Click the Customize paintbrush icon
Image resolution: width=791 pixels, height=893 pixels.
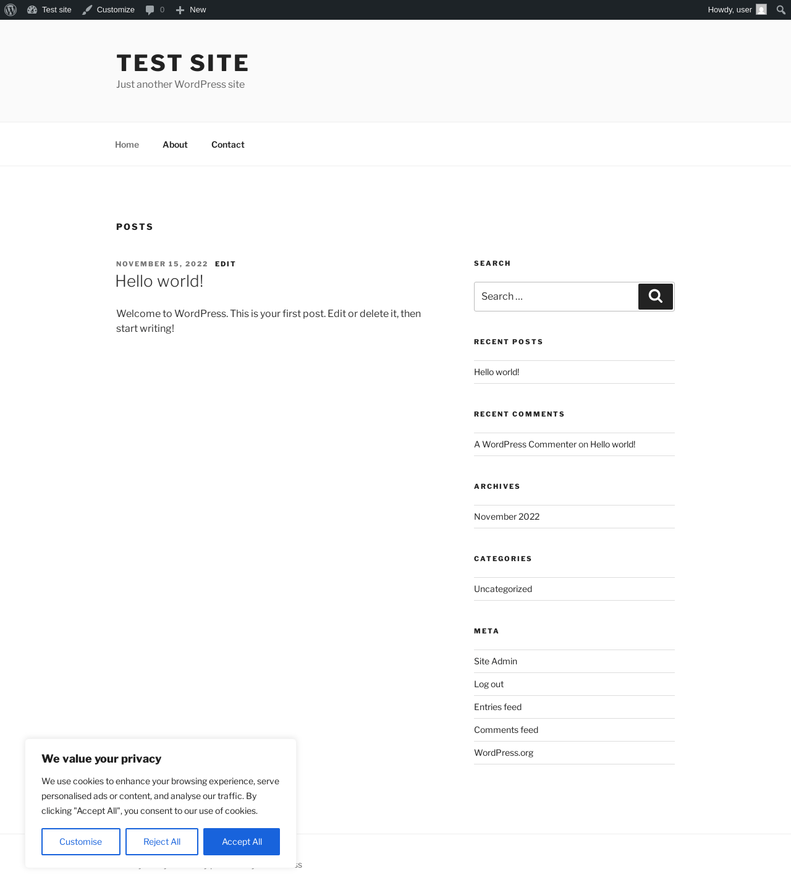point(87,10)
